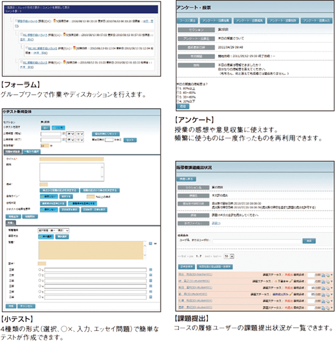Open calendar picker for quiz publish end date
The width and height of the screenshot is (335, 341).
[x=64, y=139]
